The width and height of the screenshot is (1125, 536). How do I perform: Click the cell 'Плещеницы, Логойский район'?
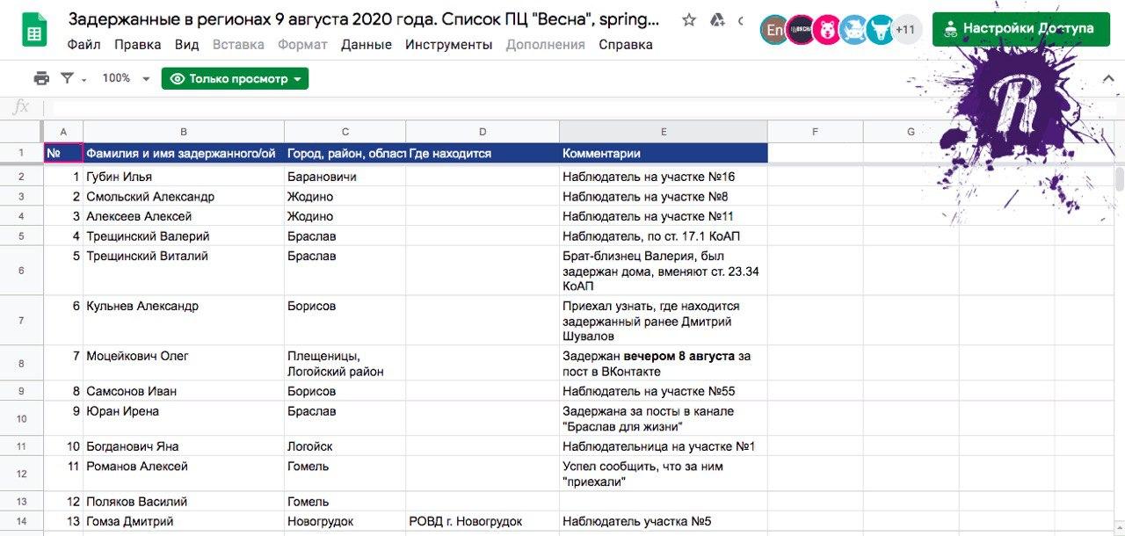(x=345, y=364)
